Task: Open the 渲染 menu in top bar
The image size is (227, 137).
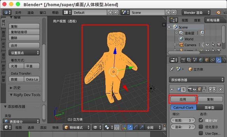Action: coord(30,13)
